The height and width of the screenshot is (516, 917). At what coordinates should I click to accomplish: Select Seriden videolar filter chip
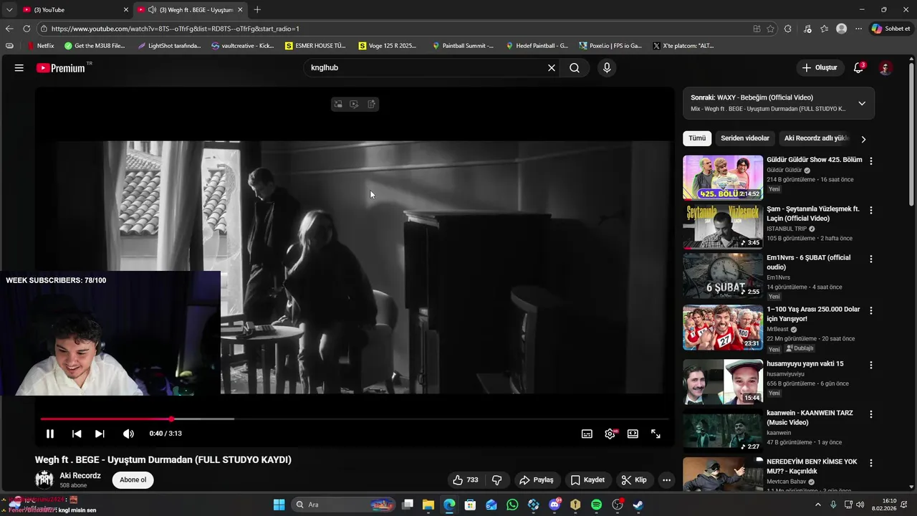[x=745, y=138]
